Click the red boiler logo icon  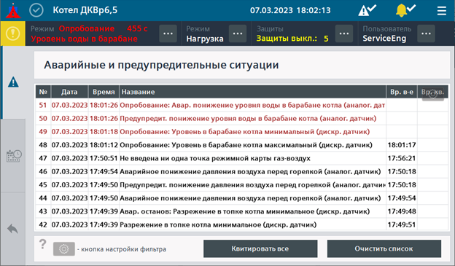point(13,10)
